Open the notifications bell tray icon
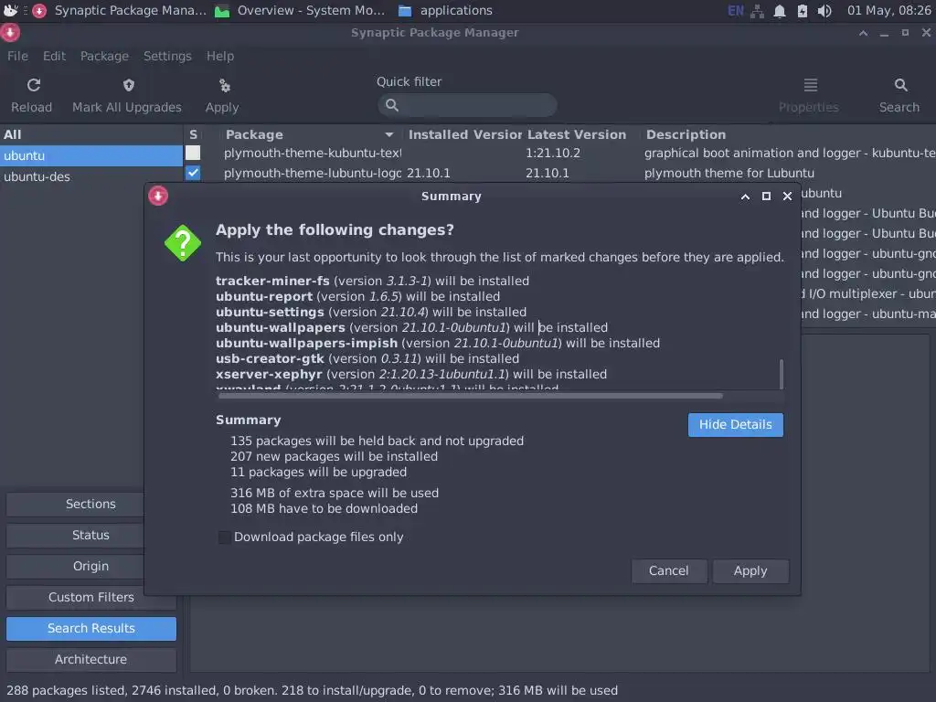The height and width of the screenshot is (702, 936). pos(780,11)
